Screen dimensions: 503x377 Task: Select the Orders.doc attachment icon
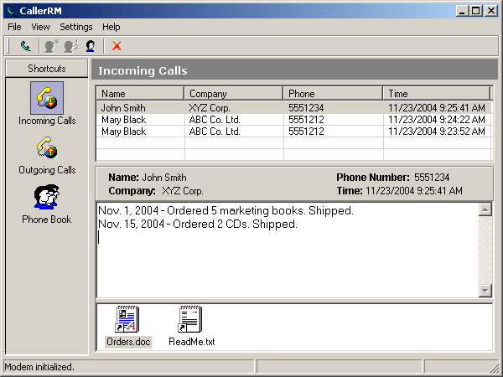click(127, 319)
